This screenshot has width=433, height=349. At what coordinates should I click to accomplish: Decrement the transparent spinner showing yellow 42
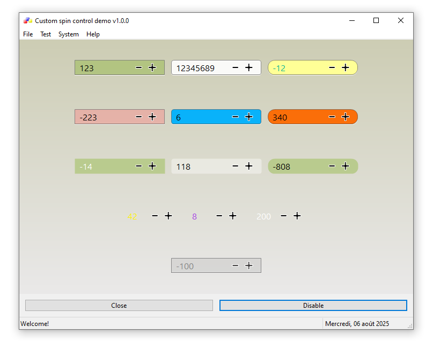(x=155, y=216)
